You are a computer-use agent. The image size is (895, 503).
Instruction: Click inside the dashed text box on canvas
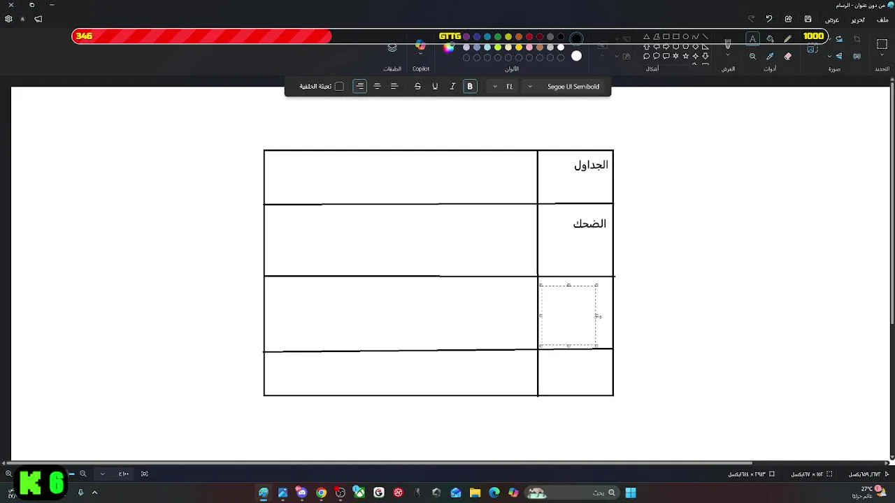pyautogui.click(x=568, y=315)
